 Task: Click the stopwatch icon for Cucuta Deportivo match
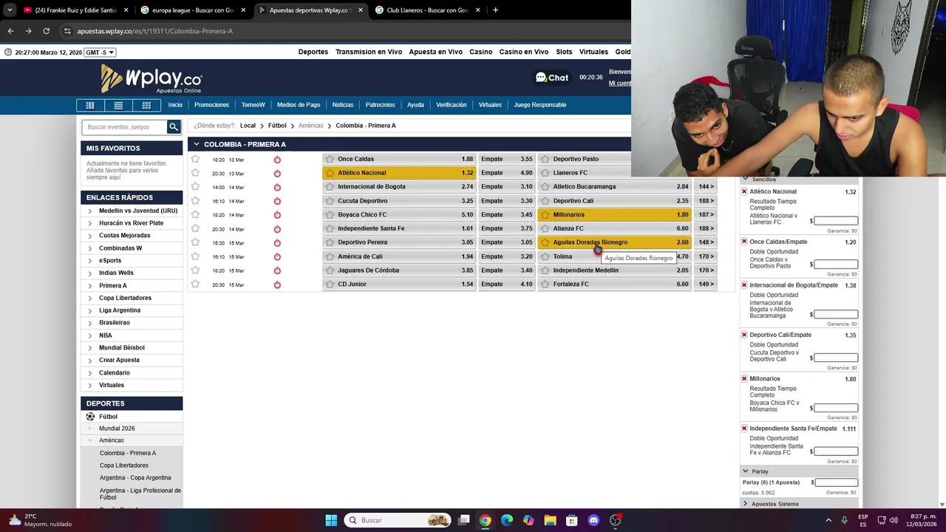coord(277,201)
